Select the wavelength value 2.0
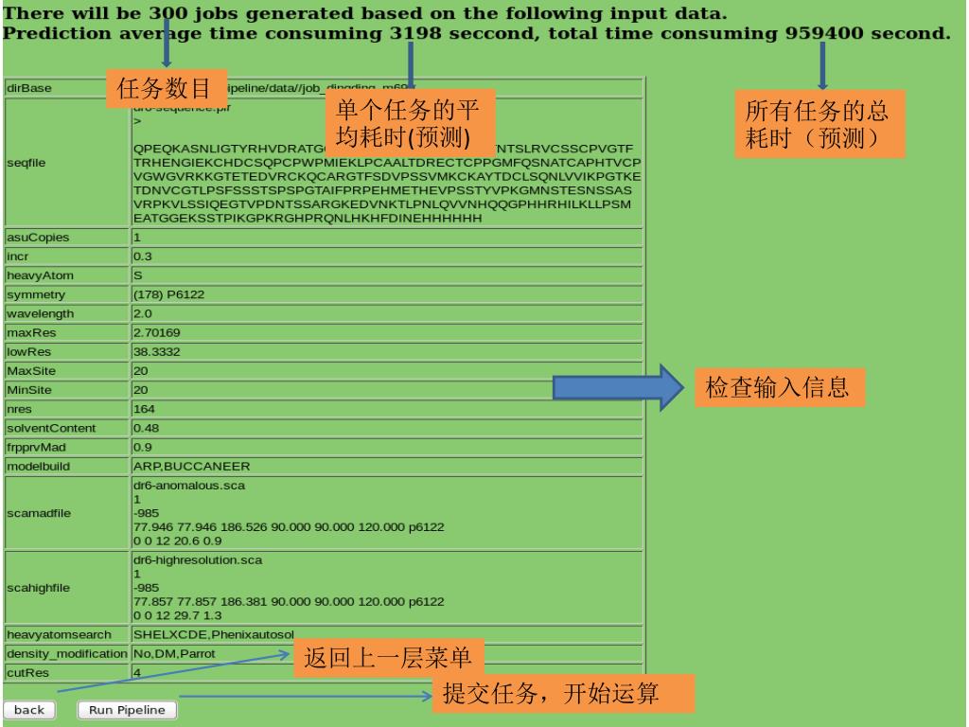This screenshot has height=727, width=969. 143,314
